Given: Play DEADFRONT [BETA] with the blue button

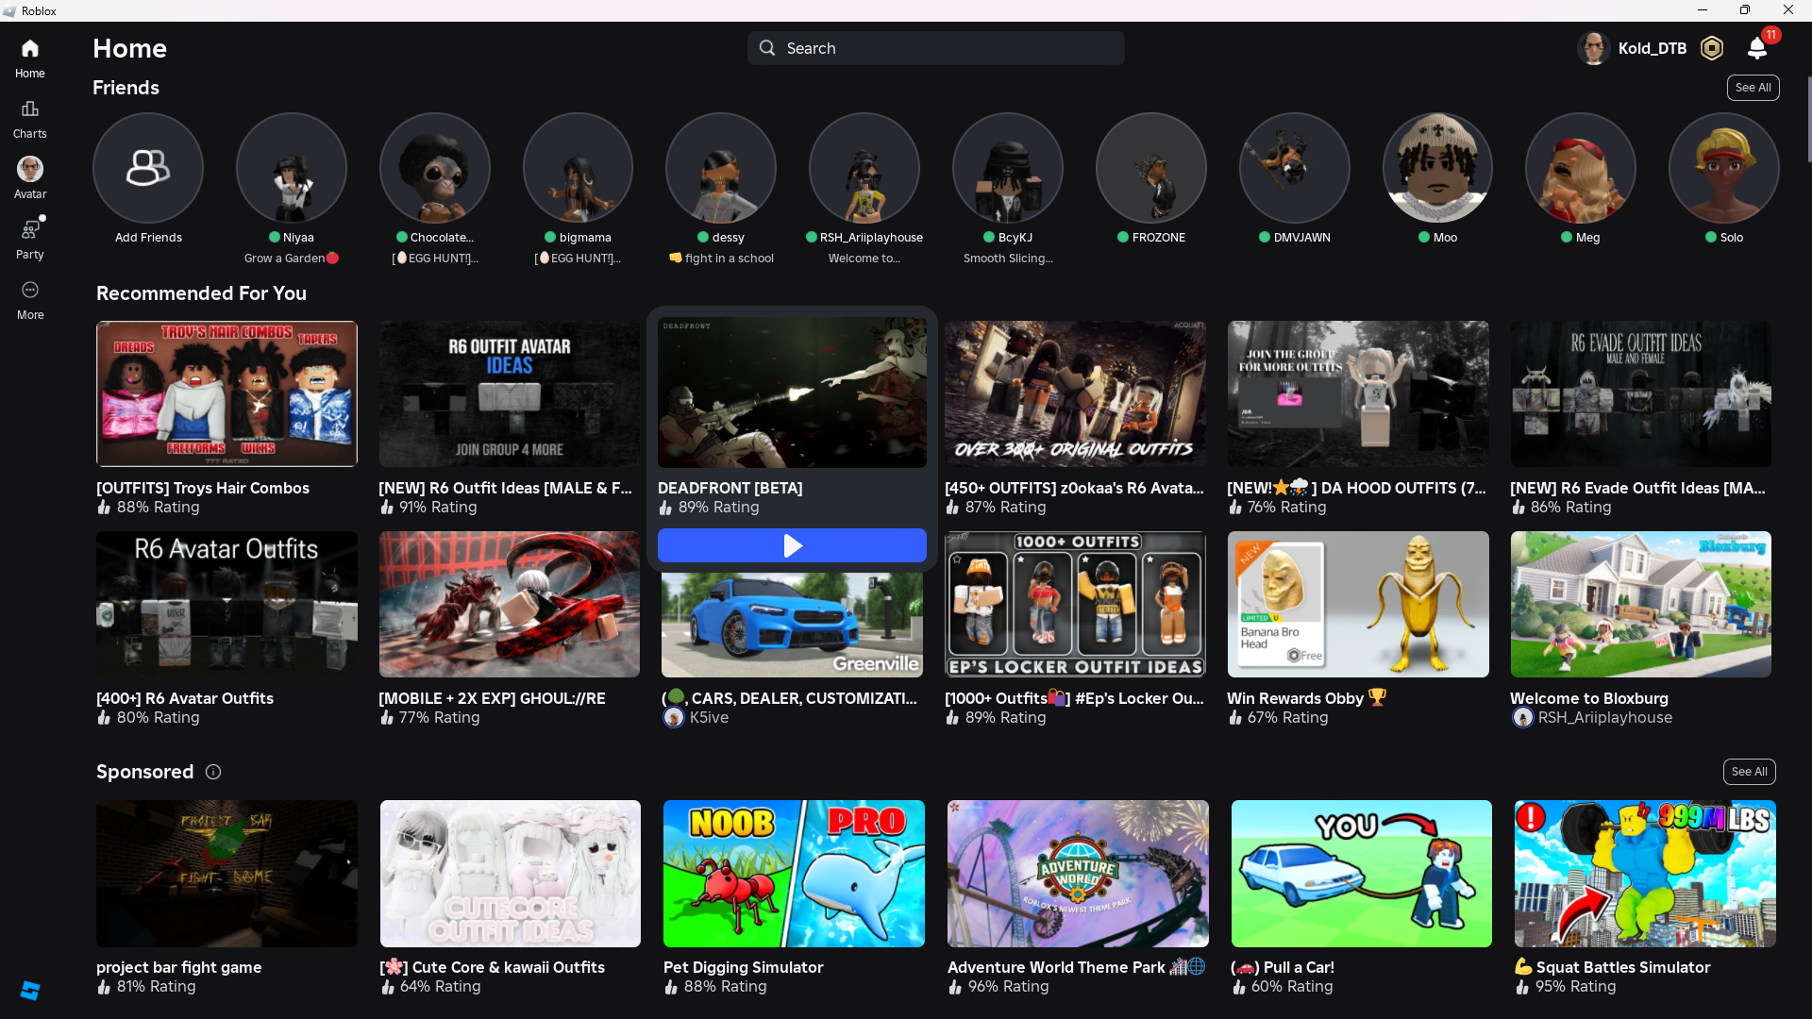Looking at the screenshot, I should 792,545.
